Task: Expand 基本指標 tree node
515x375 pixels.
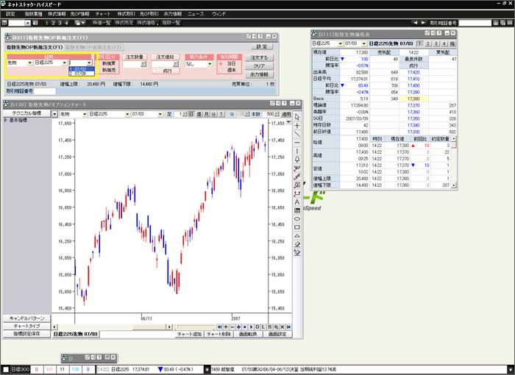Action: [x=6, y=120]
